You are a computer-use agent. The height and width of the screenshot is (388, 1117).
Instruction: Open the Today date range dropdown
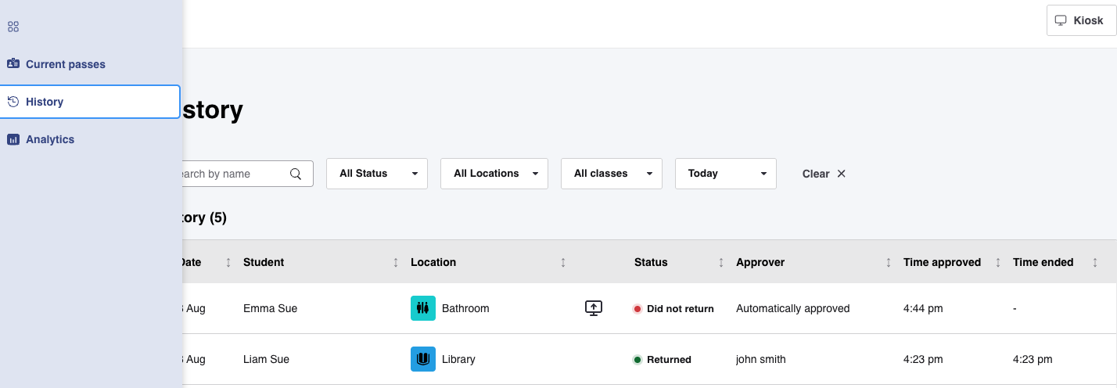click(x=726, y=174)
